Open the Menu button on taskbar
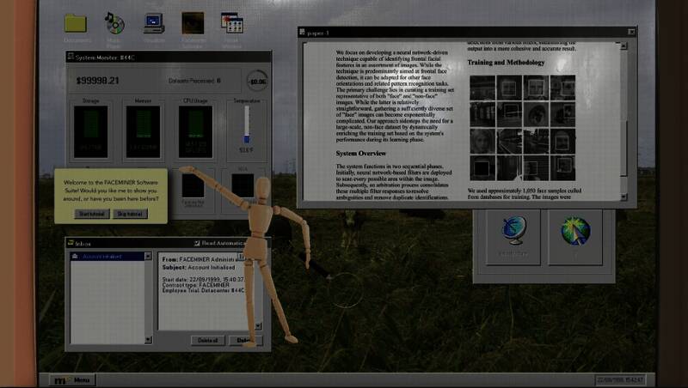The height and width of the screenshot is (388, 688). 73,379
